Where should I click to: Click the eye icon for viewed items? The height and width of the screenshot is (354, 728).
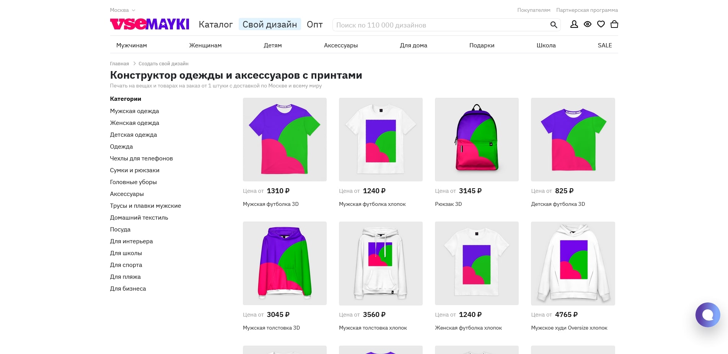pyautogui.click(x=588, y=24)
